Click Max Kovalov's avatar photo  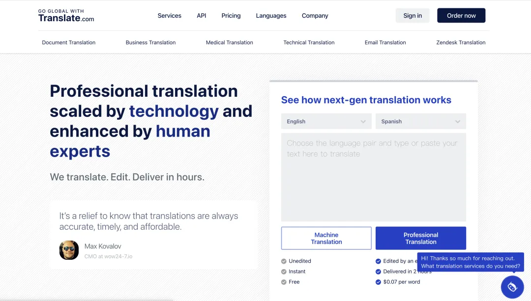pos(69,250)
